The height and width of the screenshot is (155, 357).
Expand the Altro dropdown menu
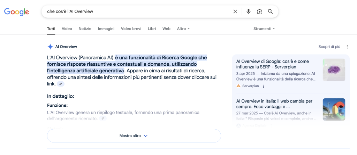tap(183, 29)
